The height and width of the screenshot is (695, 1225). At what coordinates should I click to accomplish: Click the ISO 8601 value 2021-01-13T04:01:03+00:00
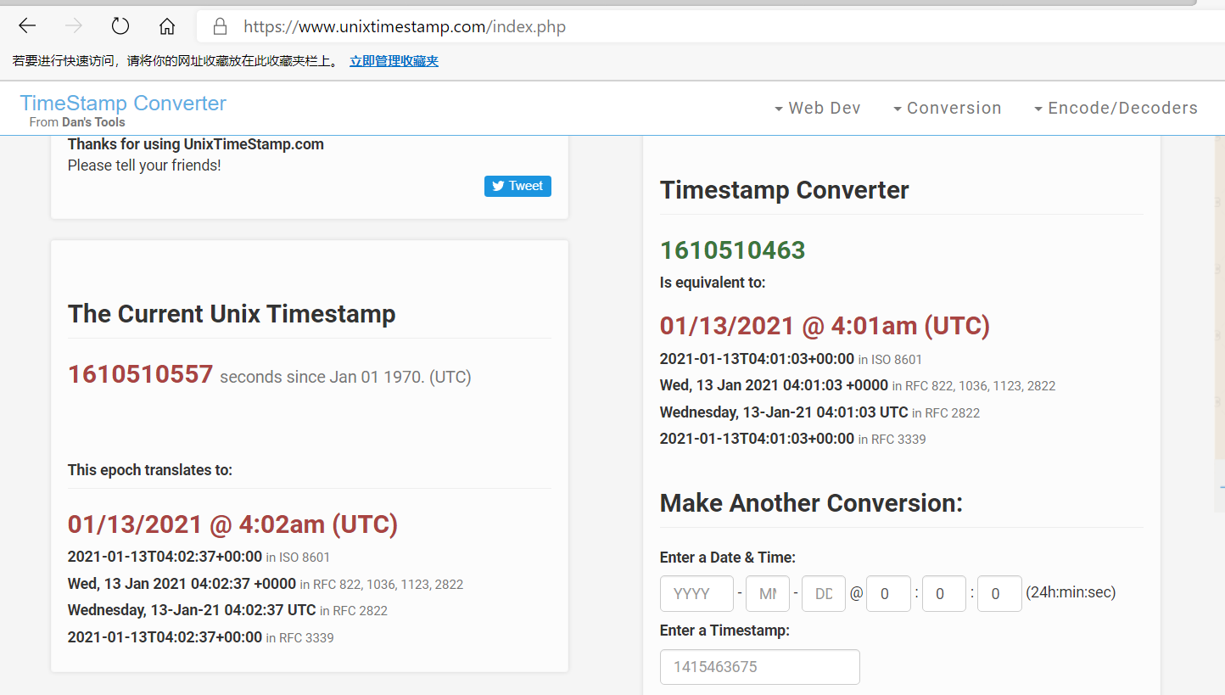(x=757, y=359)
